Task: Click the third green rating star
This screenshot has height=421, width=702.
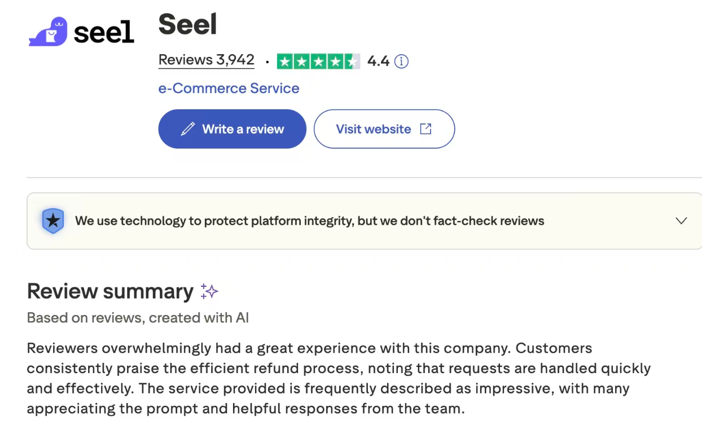Action: 318,61
